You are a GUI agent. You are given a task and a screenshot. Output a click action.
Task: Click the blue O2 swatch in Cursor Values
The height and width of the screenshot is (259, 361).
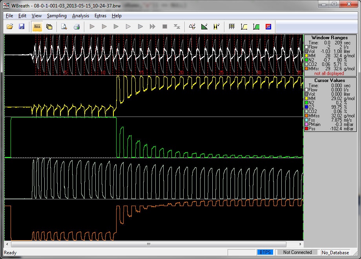pyautogui.click(x=307, y=107)
